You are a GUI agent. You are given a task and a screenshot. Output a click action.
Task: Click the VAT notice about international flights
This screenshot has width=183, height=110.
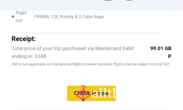click(x=91, y=64)
